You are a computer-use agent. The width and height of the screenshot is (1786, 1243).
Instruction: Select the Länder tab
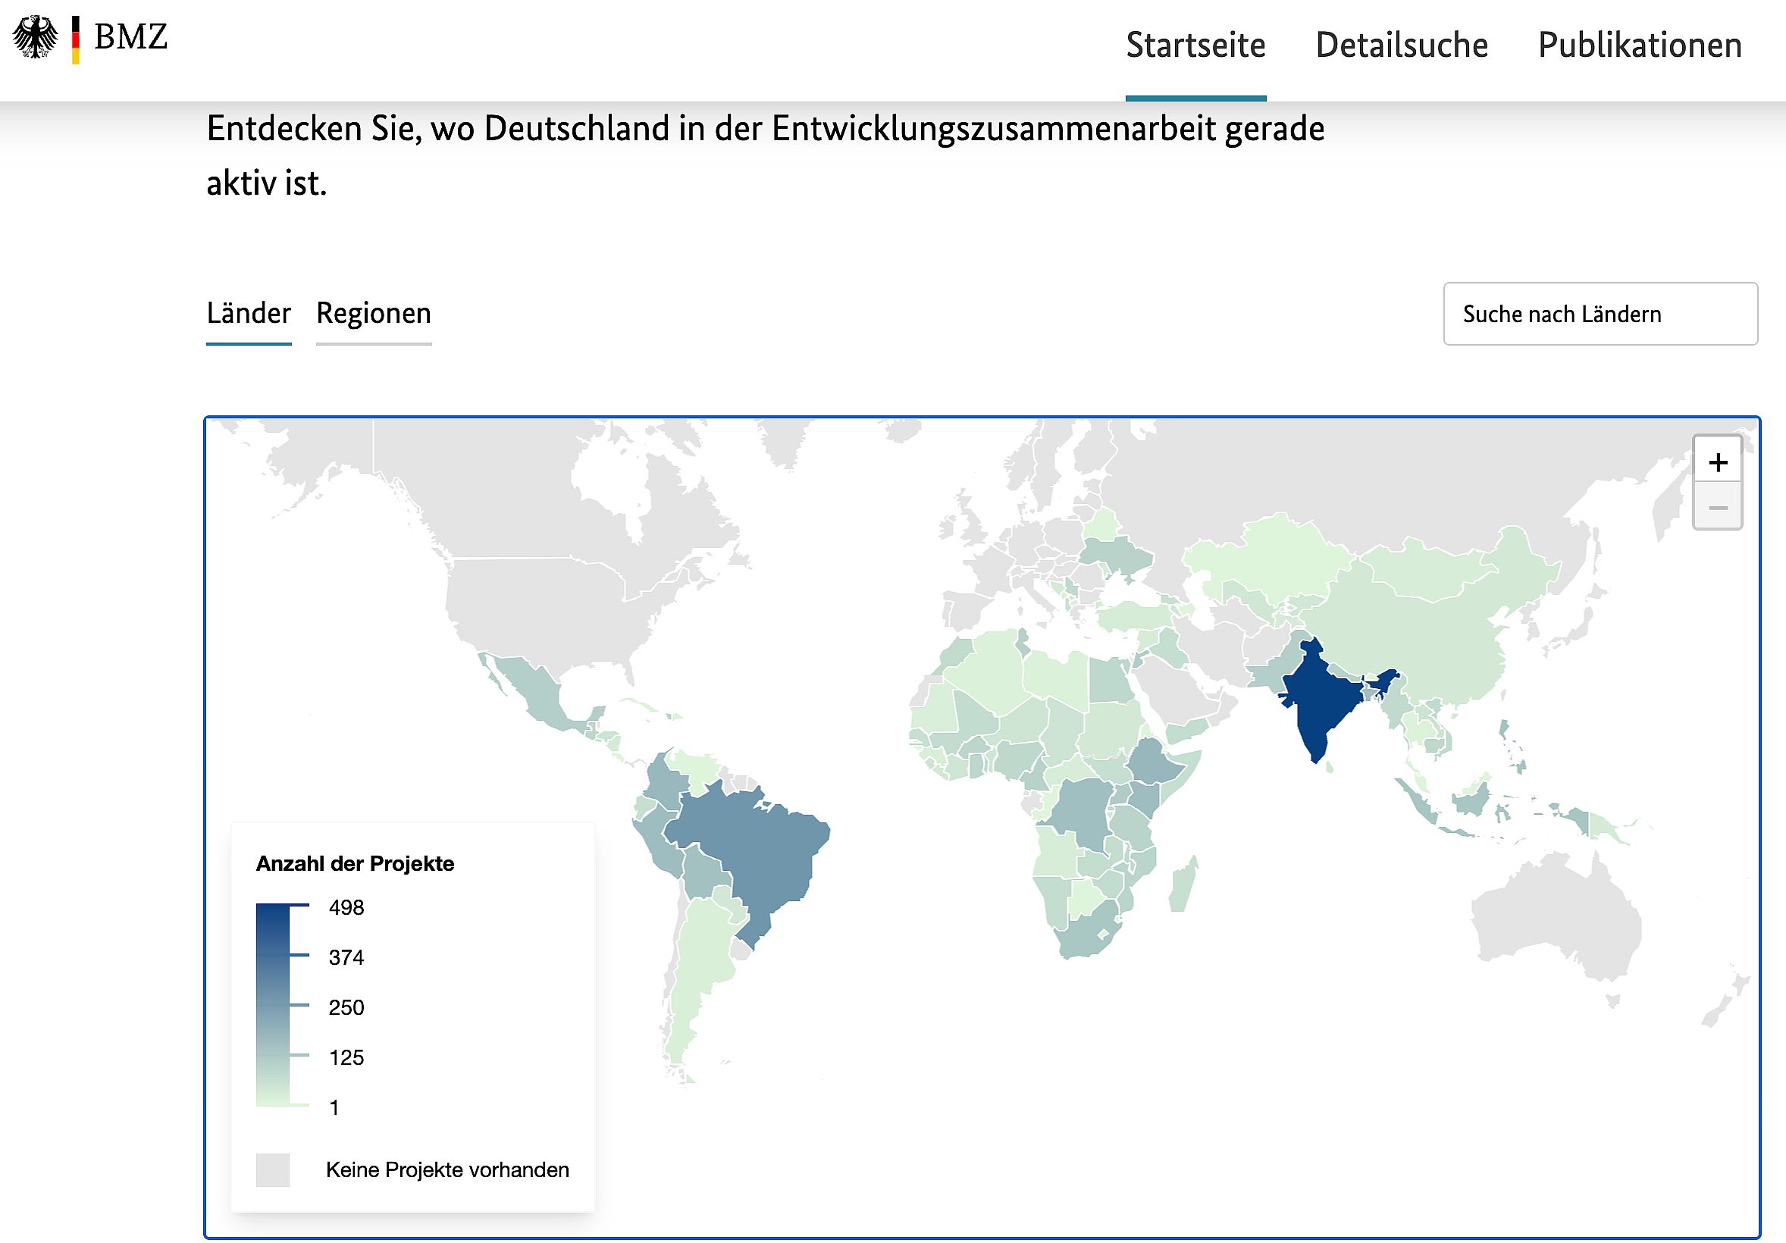pos(248,314)
